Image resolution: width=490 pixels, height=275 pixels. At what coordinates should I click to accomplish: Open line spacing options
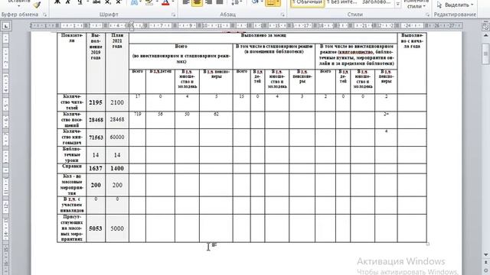coord(235,2)
